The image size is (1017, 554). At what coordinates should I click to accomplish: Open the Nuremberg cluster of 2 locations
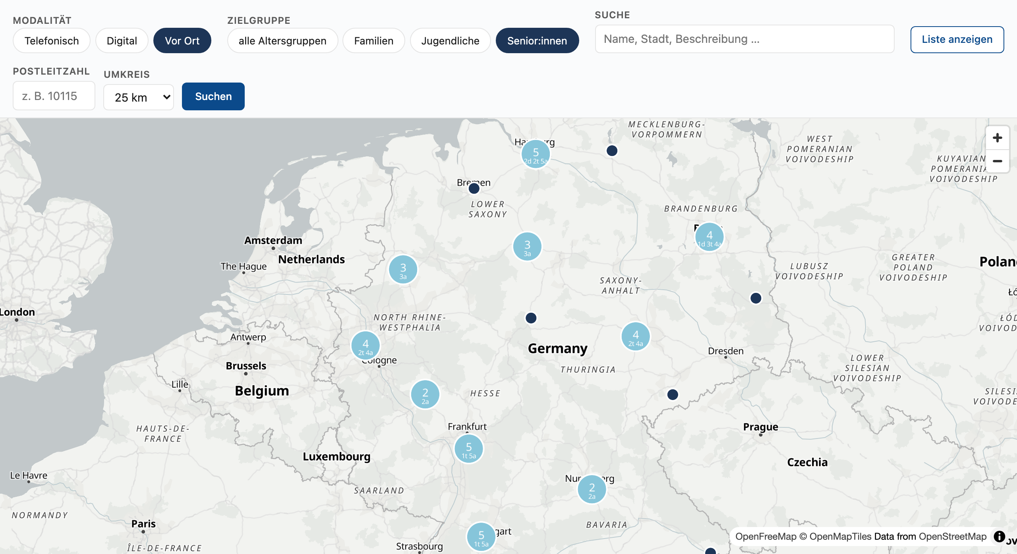point(592,489)
